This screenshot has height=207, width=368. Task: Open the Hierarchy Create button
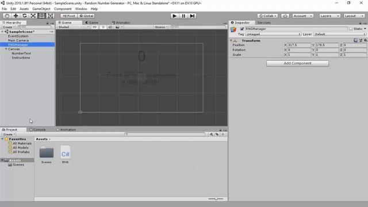9,27
